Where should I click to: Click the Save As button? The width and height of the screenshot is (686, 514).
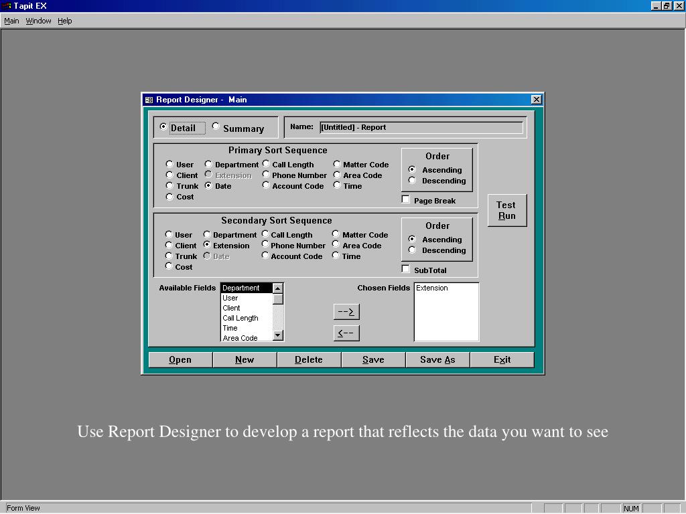(437, 359)
